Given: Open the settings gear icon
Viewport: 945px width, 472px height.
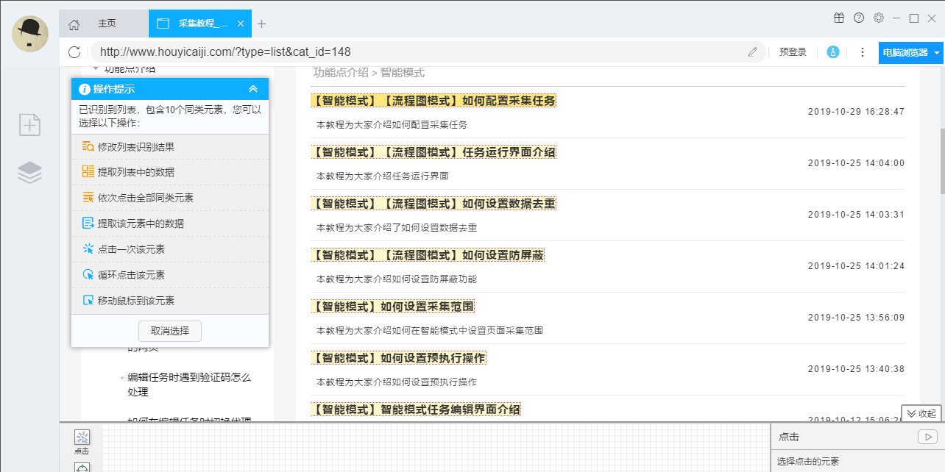Looking at the screenshot, I should [878, 18].
